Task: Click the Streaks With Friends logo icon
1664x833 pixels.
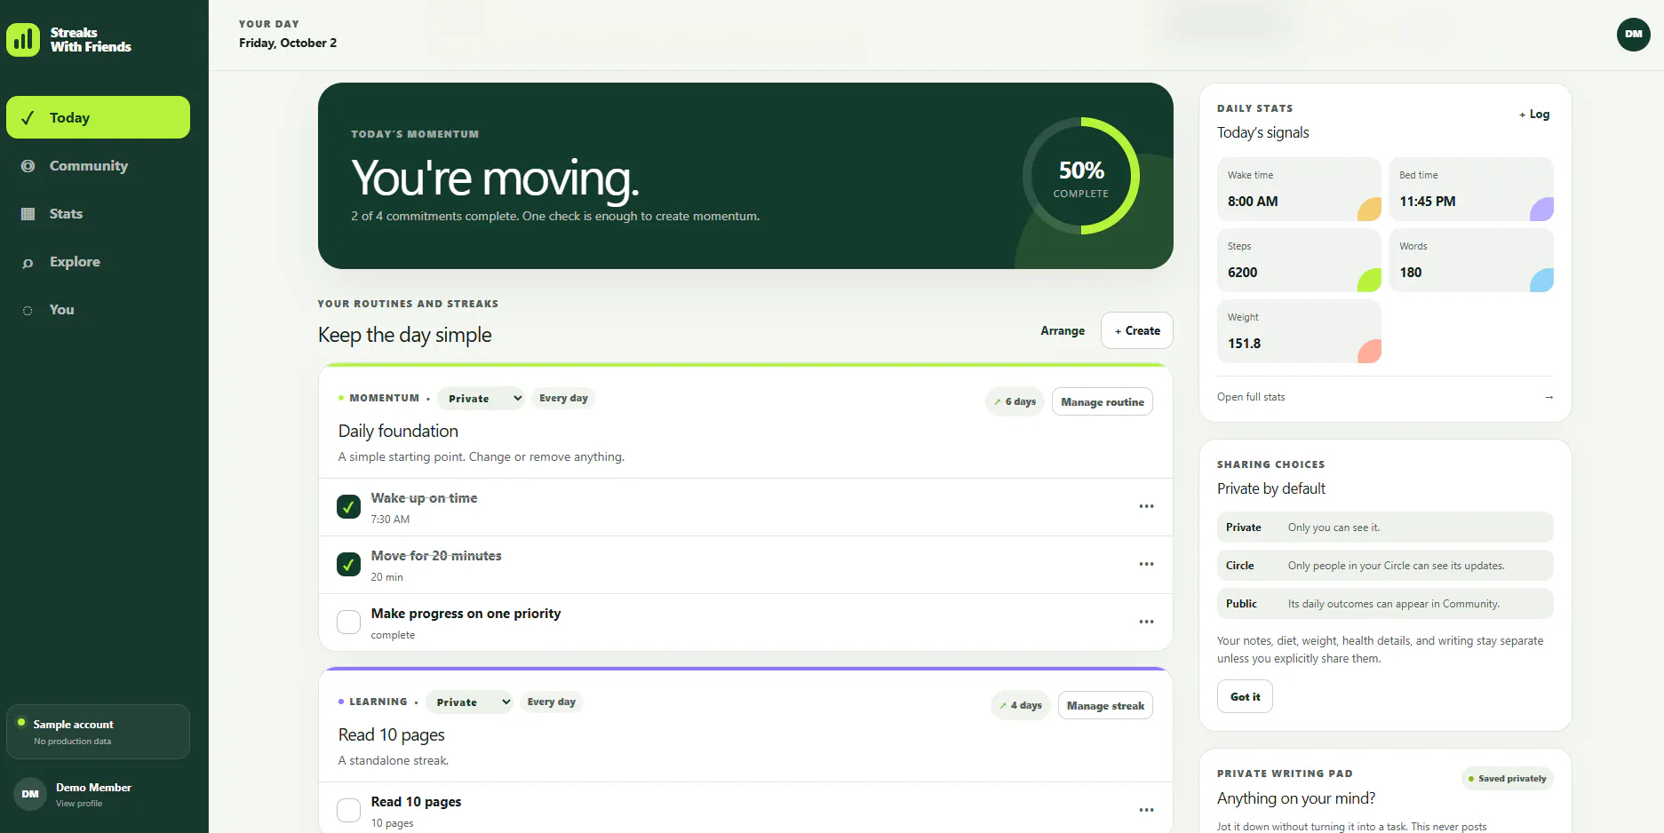Action: click(23, 39)
